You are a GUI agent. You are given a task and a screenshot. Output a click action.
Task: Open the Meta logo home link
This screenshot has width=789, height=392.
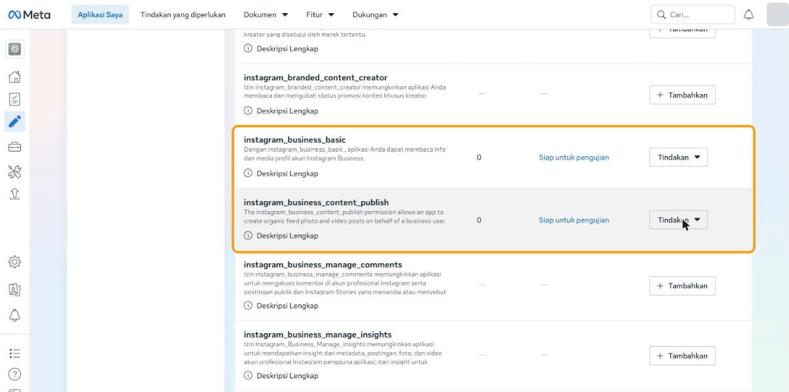(29, 14)
